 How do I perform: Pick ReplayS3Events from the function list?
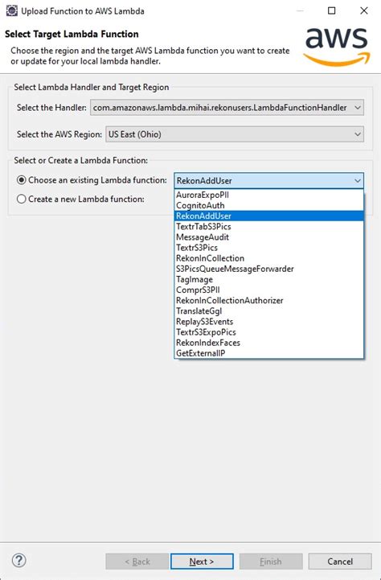click(x=269, y=322)
